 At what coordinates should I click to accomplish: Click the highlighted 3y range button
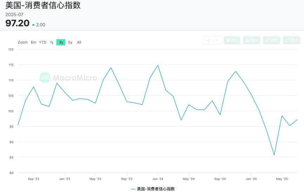[x=61, y=42]
